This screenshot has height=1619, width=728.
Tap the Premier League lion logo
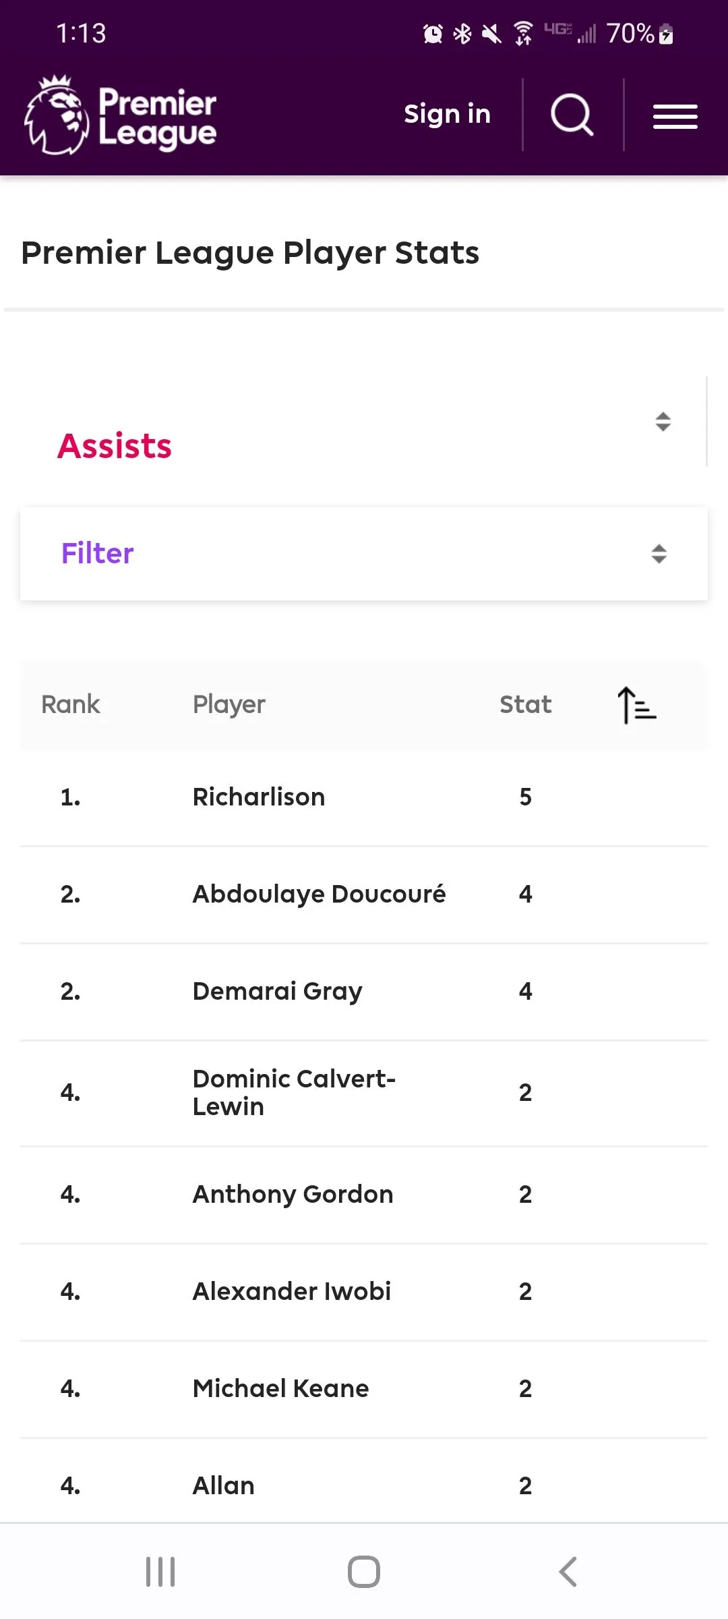(x=57, y=115)
